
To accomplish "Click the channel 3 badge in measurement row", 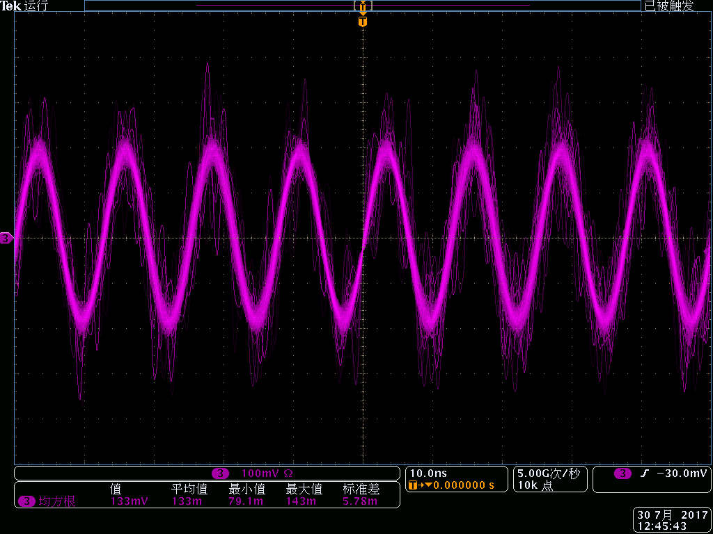I will pyautogui.click(x=27, y=501).
